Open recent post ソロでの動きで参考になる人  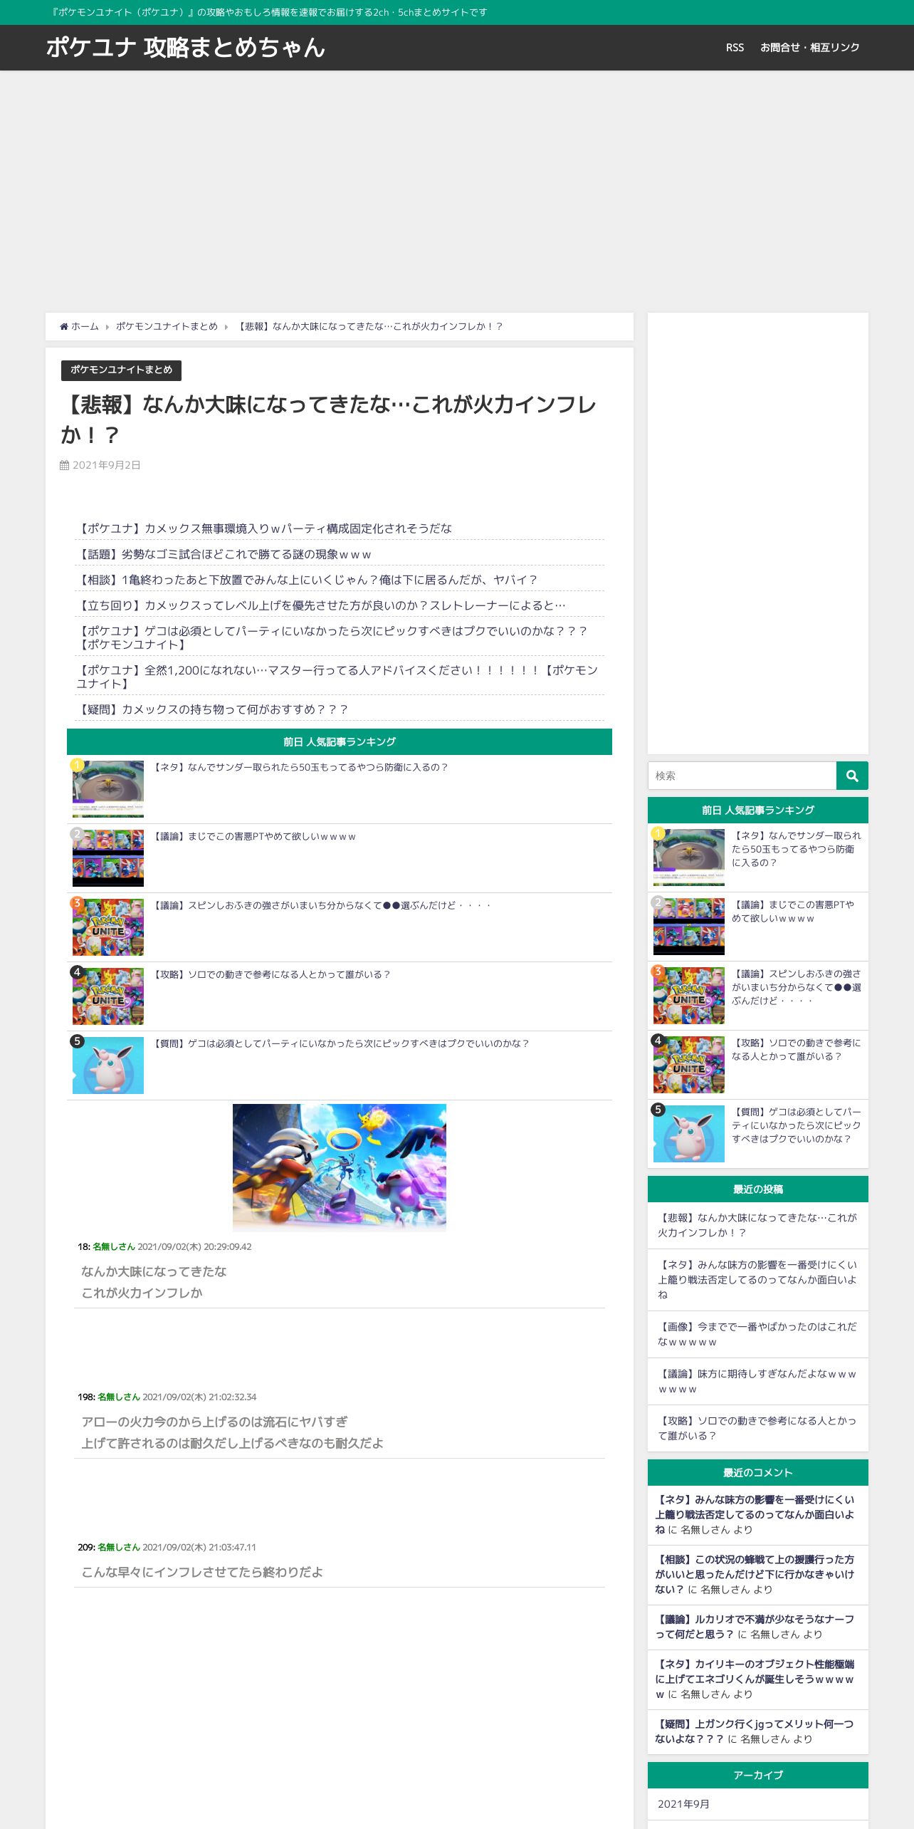click(757, 1428)
